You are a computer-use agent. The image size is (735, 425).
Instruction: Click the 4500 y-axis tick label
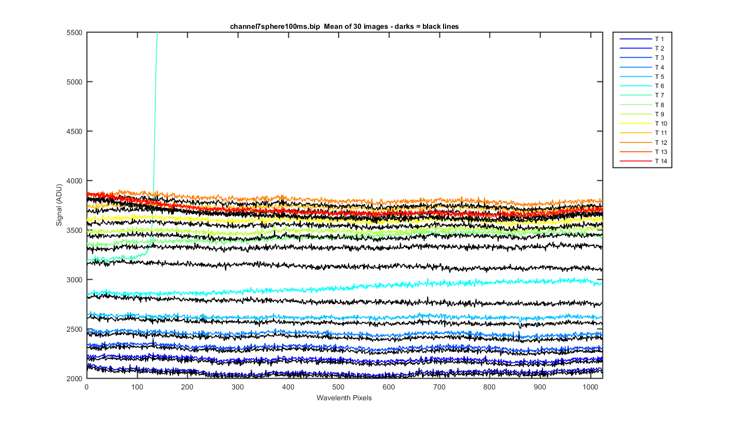coord(74,131)
